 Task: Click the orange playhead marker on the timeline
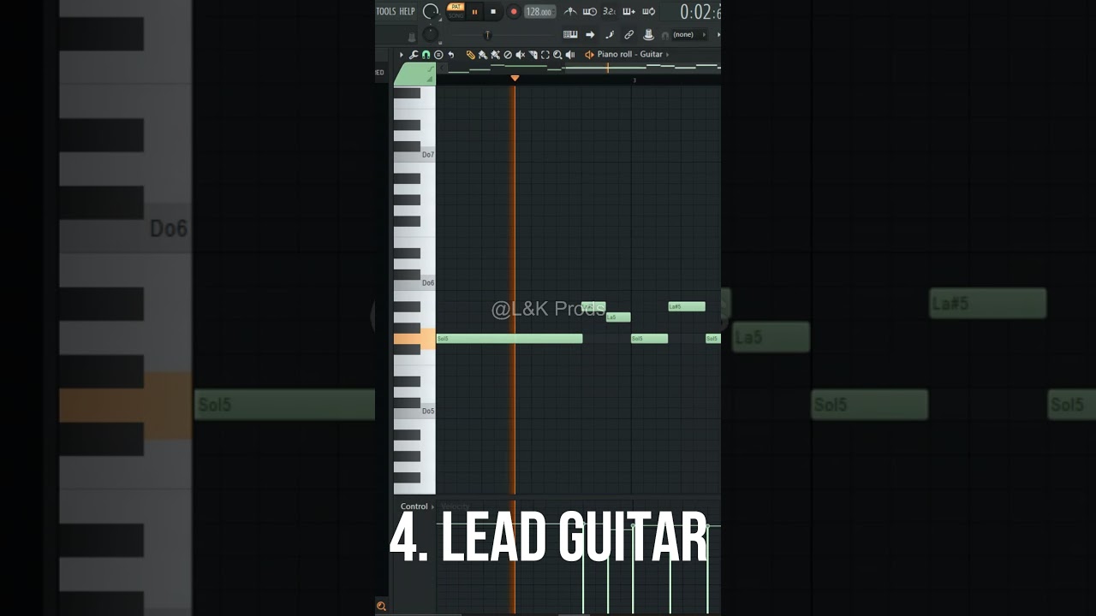coord(515,78)
